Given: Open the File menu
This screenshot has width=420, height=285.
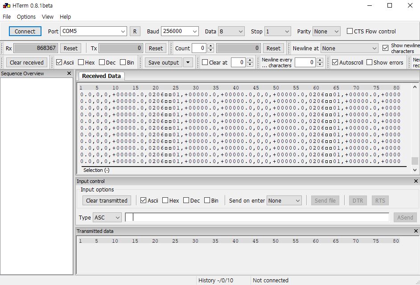Looking at the screenshot, I should tap(7, 16).
